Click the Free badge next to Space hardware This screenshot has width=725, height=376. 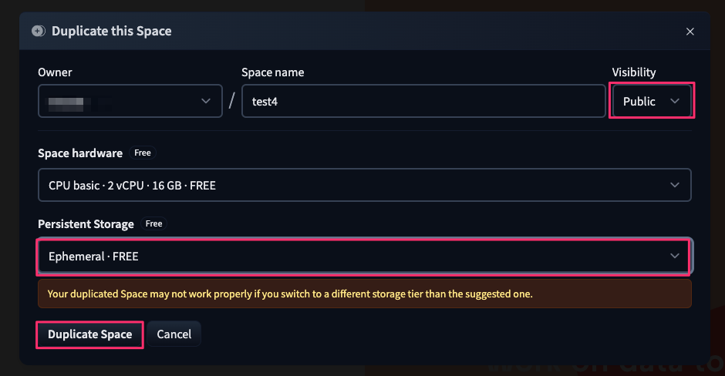tap(143, 153)
